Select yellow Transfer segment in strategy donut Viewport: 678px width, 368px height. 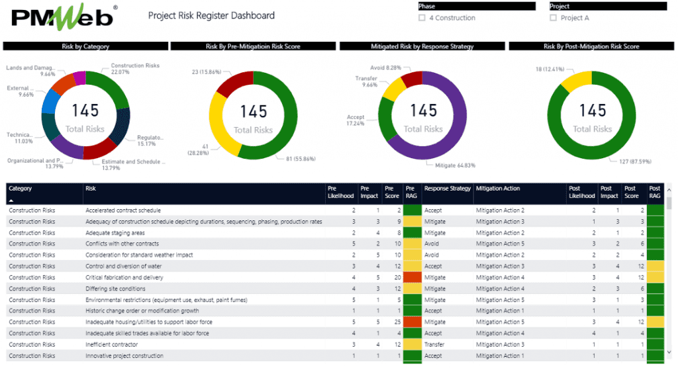point(393,90)
